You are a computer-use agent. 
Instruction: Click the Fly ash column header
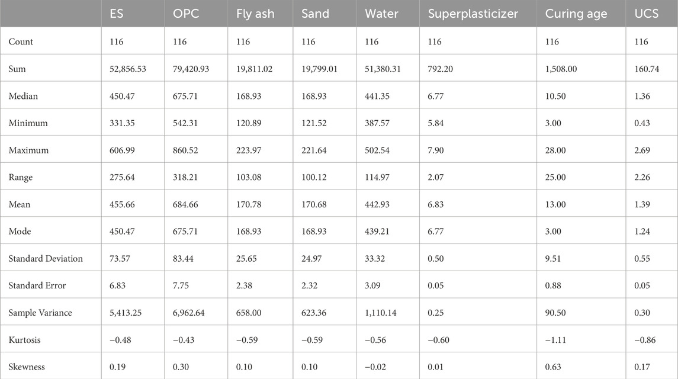(x=255, y=14)
